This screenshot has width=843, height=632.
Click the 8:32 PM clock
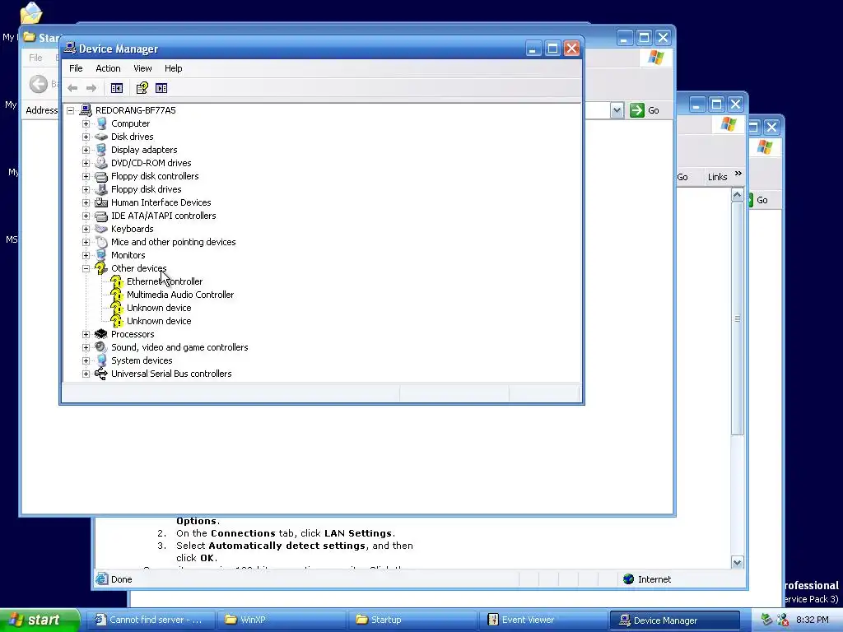[813, 620]
